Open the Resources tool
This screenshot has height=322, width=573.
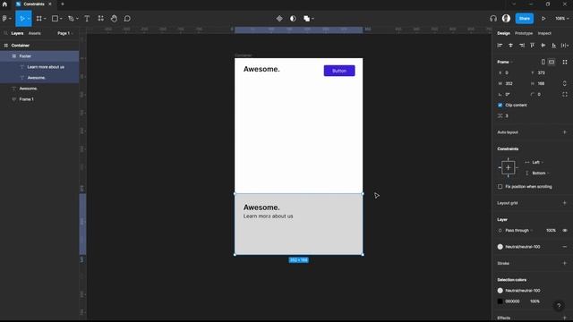[100, 18]
